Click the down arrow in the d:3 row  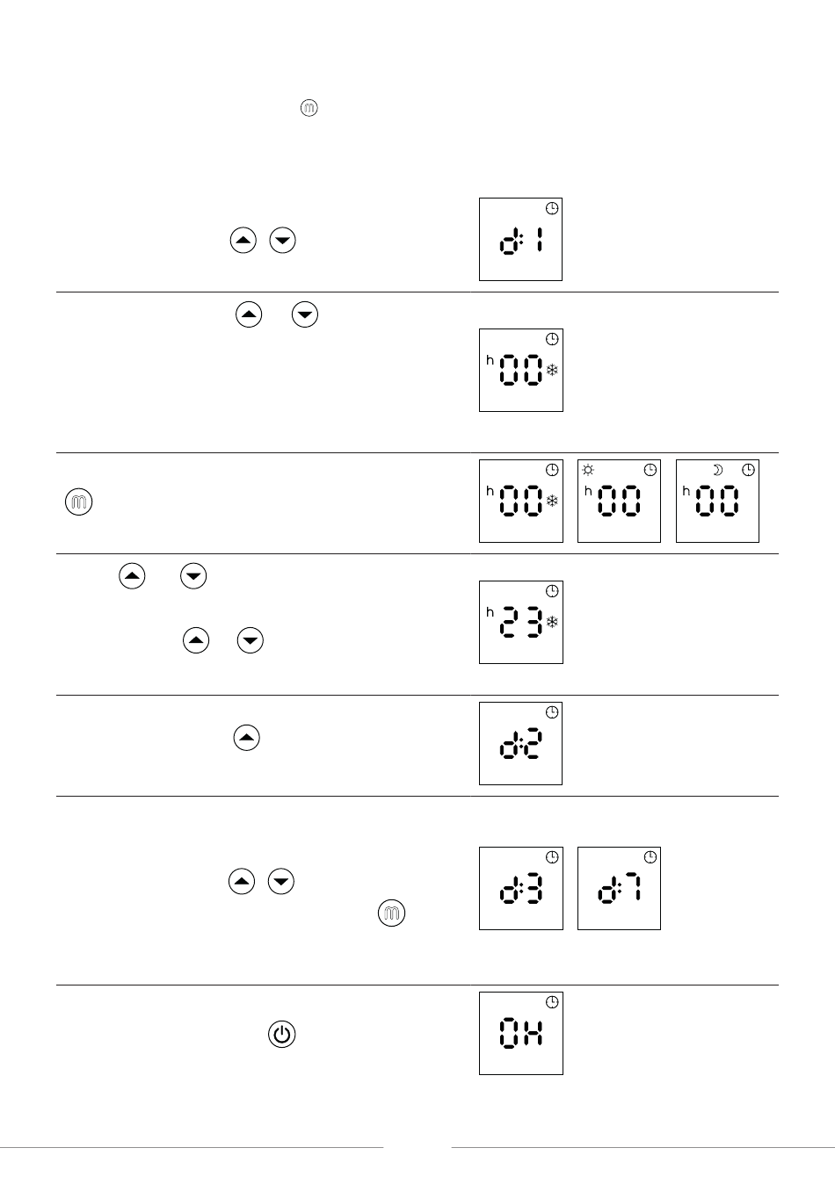[x=281, y=881]
